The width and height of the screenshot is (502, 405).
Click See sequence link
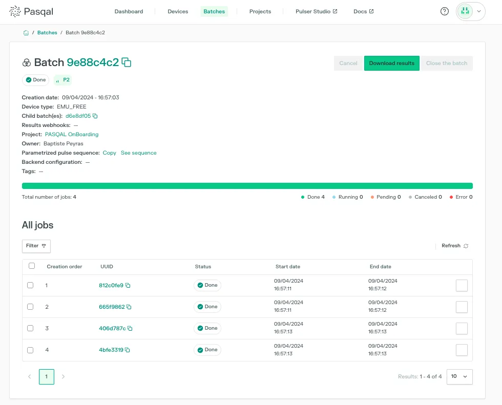pos(139,153)
